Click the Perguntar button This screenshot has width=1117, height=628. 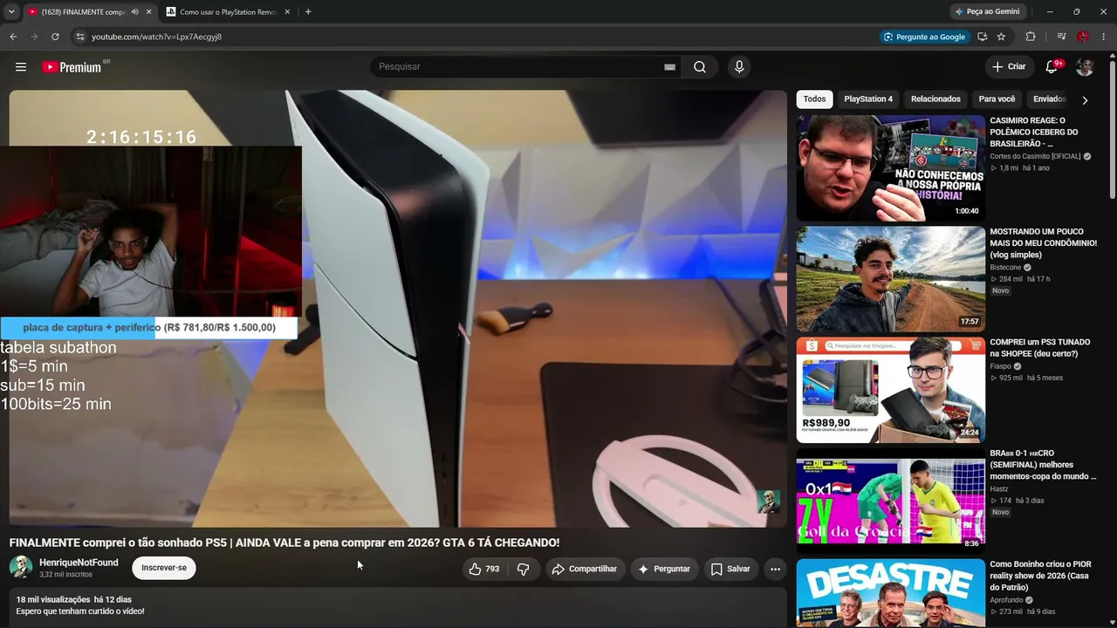pyautogui.click(x=664, y=569)
